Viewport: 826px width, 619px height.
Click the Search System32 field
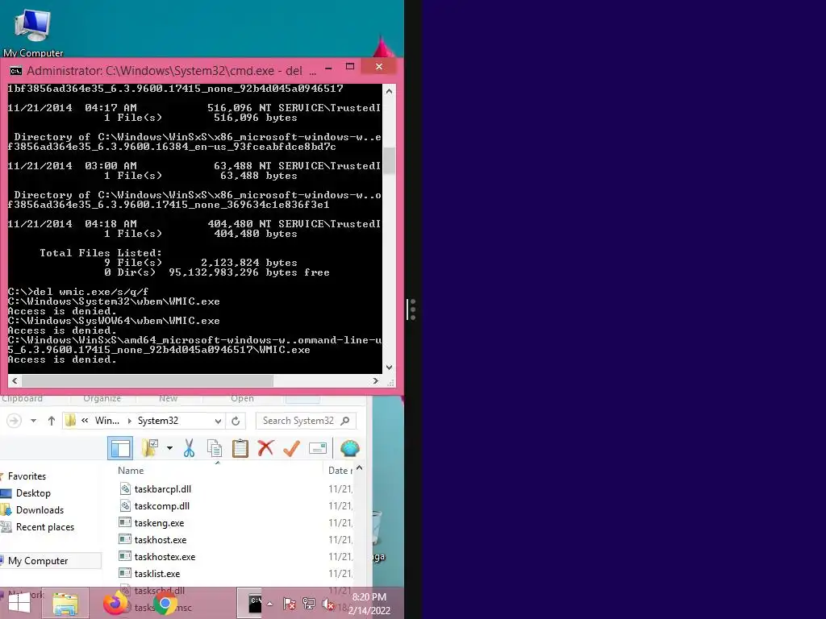[x=306, y=421]
